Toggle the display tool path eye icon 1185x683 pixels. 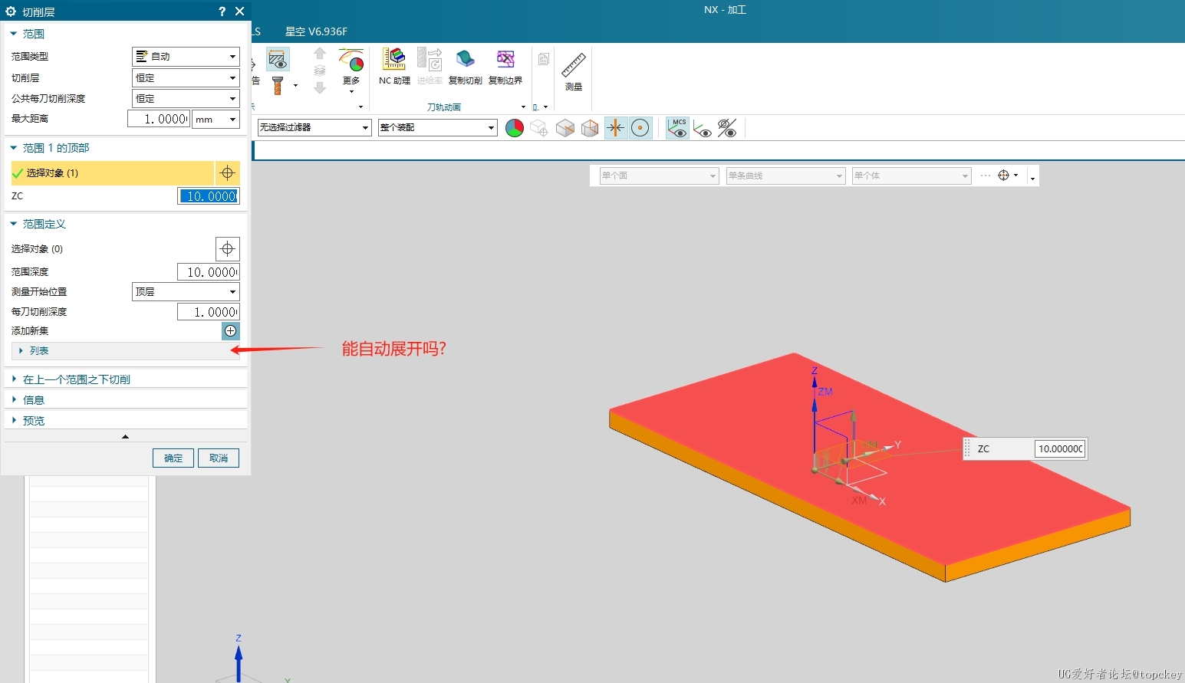(x=278, y=58)
